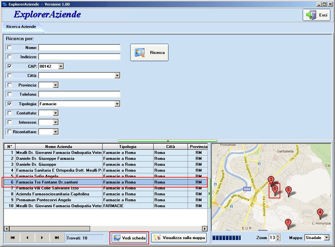
Task: Start the search with the Ricerca button
Action: pos(149,52)
